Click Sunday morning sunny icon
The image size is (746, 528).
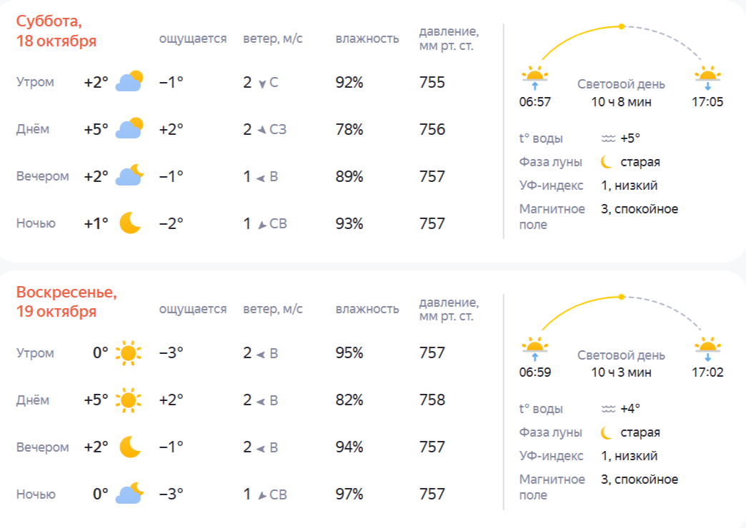point(129,352)
